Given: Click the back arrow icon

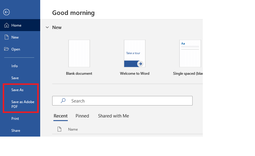Looking at the screenshot, I should pos(6,12).
